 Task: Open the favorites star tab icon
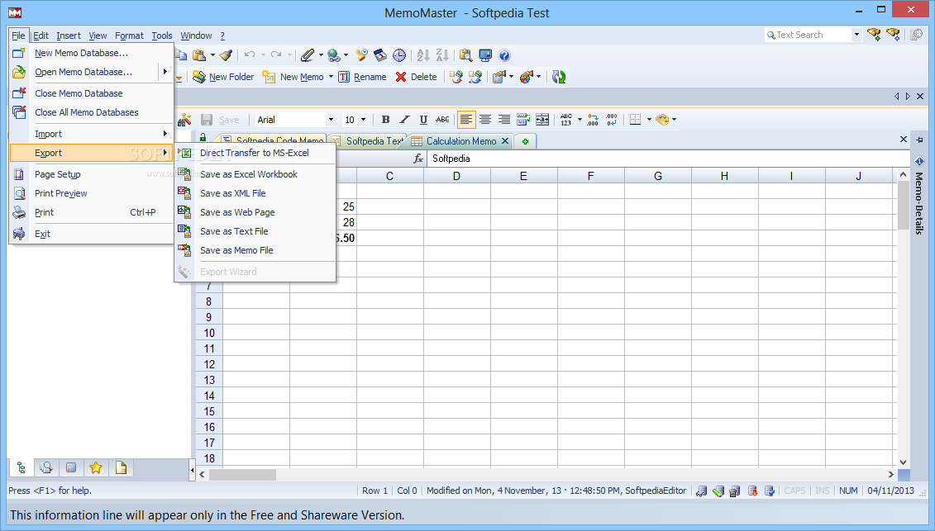tap(95, 468)
